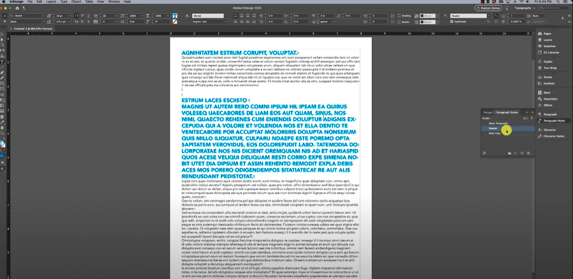Open the Object menu
Image resolution: width=573 pixels, height=279 pixels.
76,2
